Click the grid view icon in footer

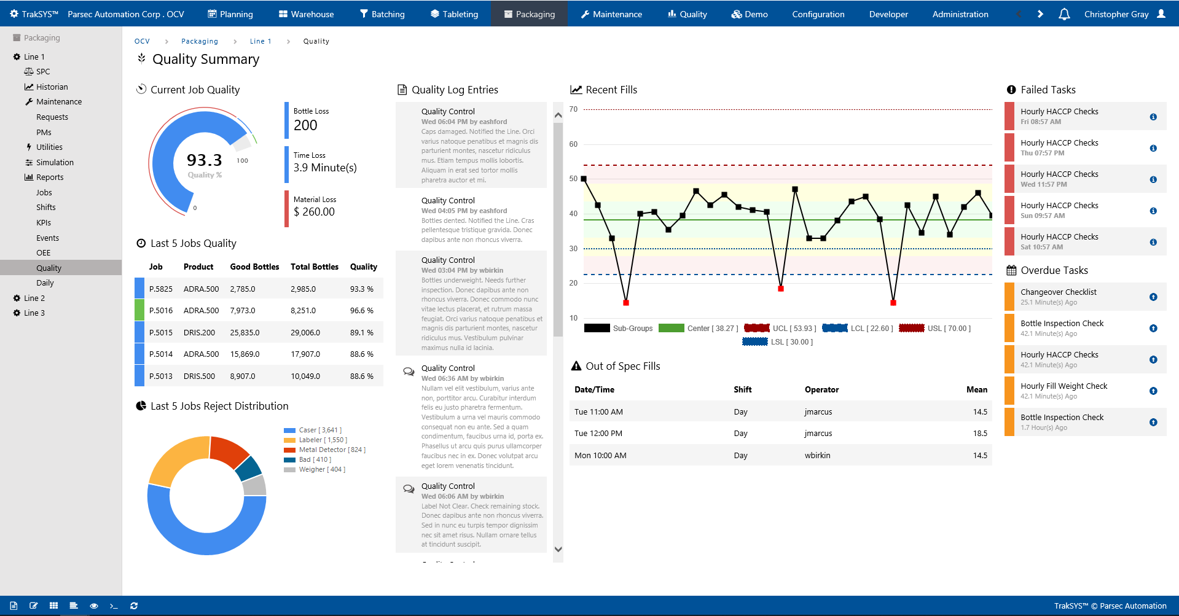53,606
